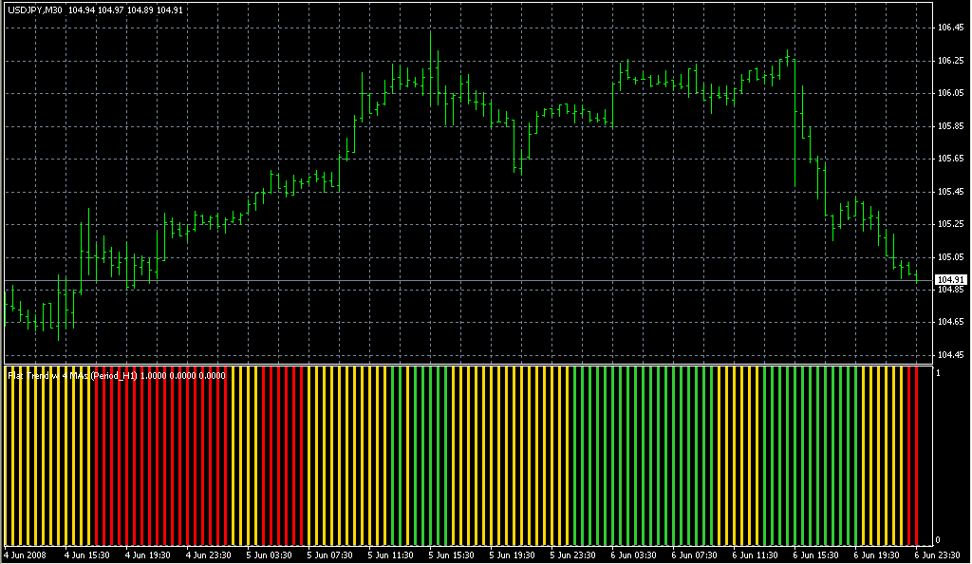Select the 106.45 price scale label
This screenshot has height=564, width=972.
(x=950, y=28)
